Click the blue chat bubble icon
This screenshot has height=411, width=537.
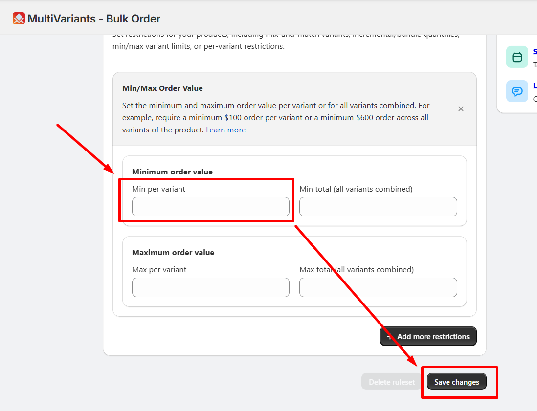pos(517,91)
